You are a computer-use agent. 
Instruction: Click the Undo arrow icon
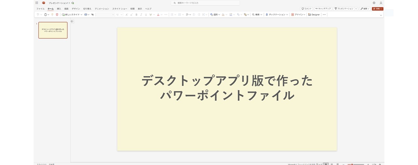pyautogui.click(x=38, y=15)
